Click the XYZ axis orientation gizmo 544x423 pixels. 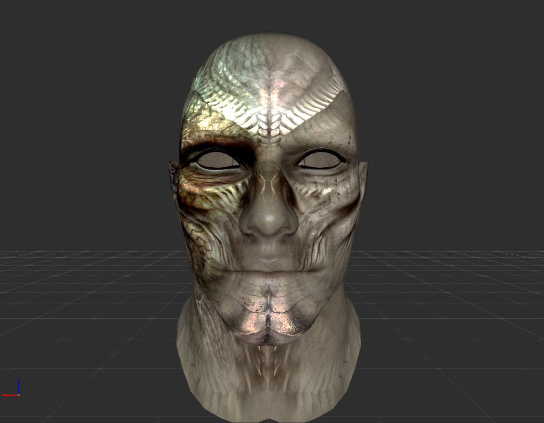click(x=11, y=388)
